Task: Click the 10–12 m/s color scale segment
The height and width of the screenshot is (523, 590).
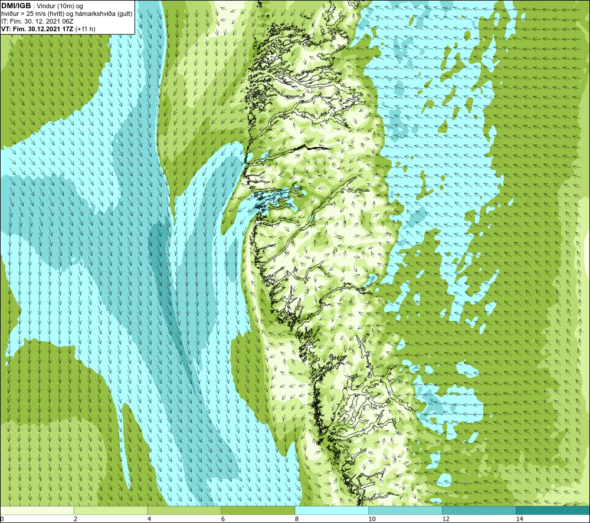Action: 406,510
